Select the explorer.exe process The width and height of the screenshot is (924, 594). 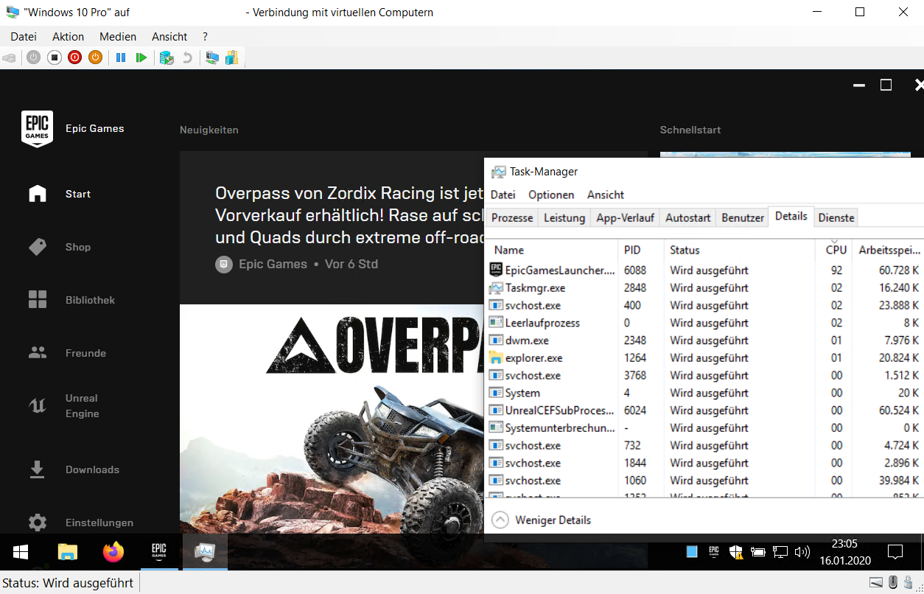(x=705, y=358)
